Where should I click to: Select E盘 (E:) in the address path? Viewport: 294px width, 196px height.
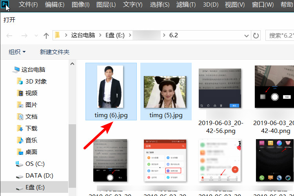[x=115, y=35]
